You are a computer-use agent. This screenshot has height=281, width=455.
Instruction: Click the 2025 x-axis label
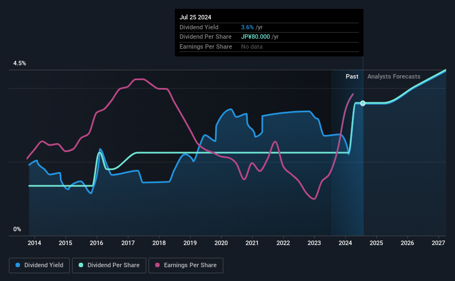(376, 243)
